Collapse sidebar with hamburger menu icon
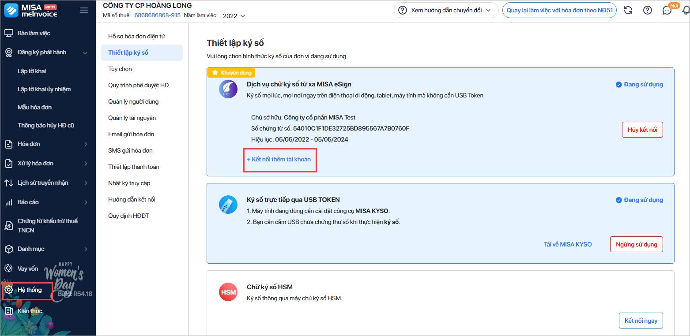 click(84, 11)
